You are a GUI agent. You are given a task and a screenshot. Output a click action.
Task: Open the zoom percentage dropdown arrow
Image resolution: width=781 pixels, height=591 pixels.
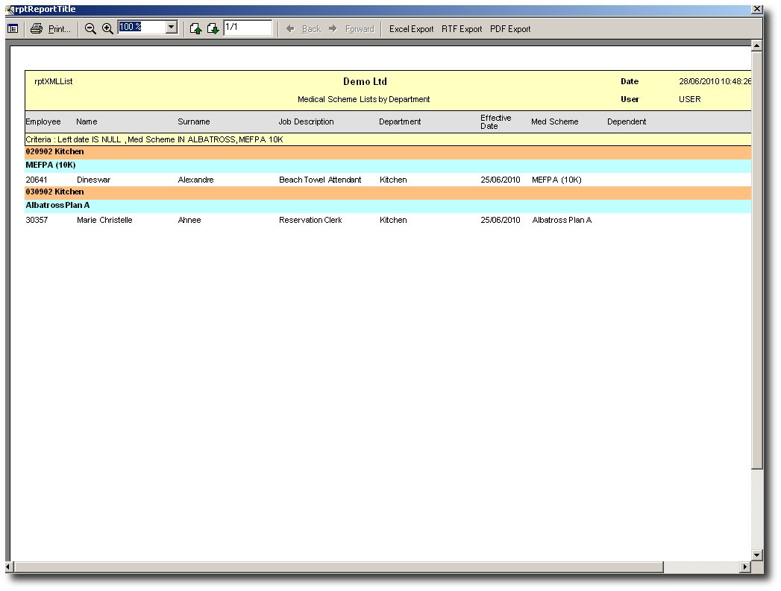(171, 28)
